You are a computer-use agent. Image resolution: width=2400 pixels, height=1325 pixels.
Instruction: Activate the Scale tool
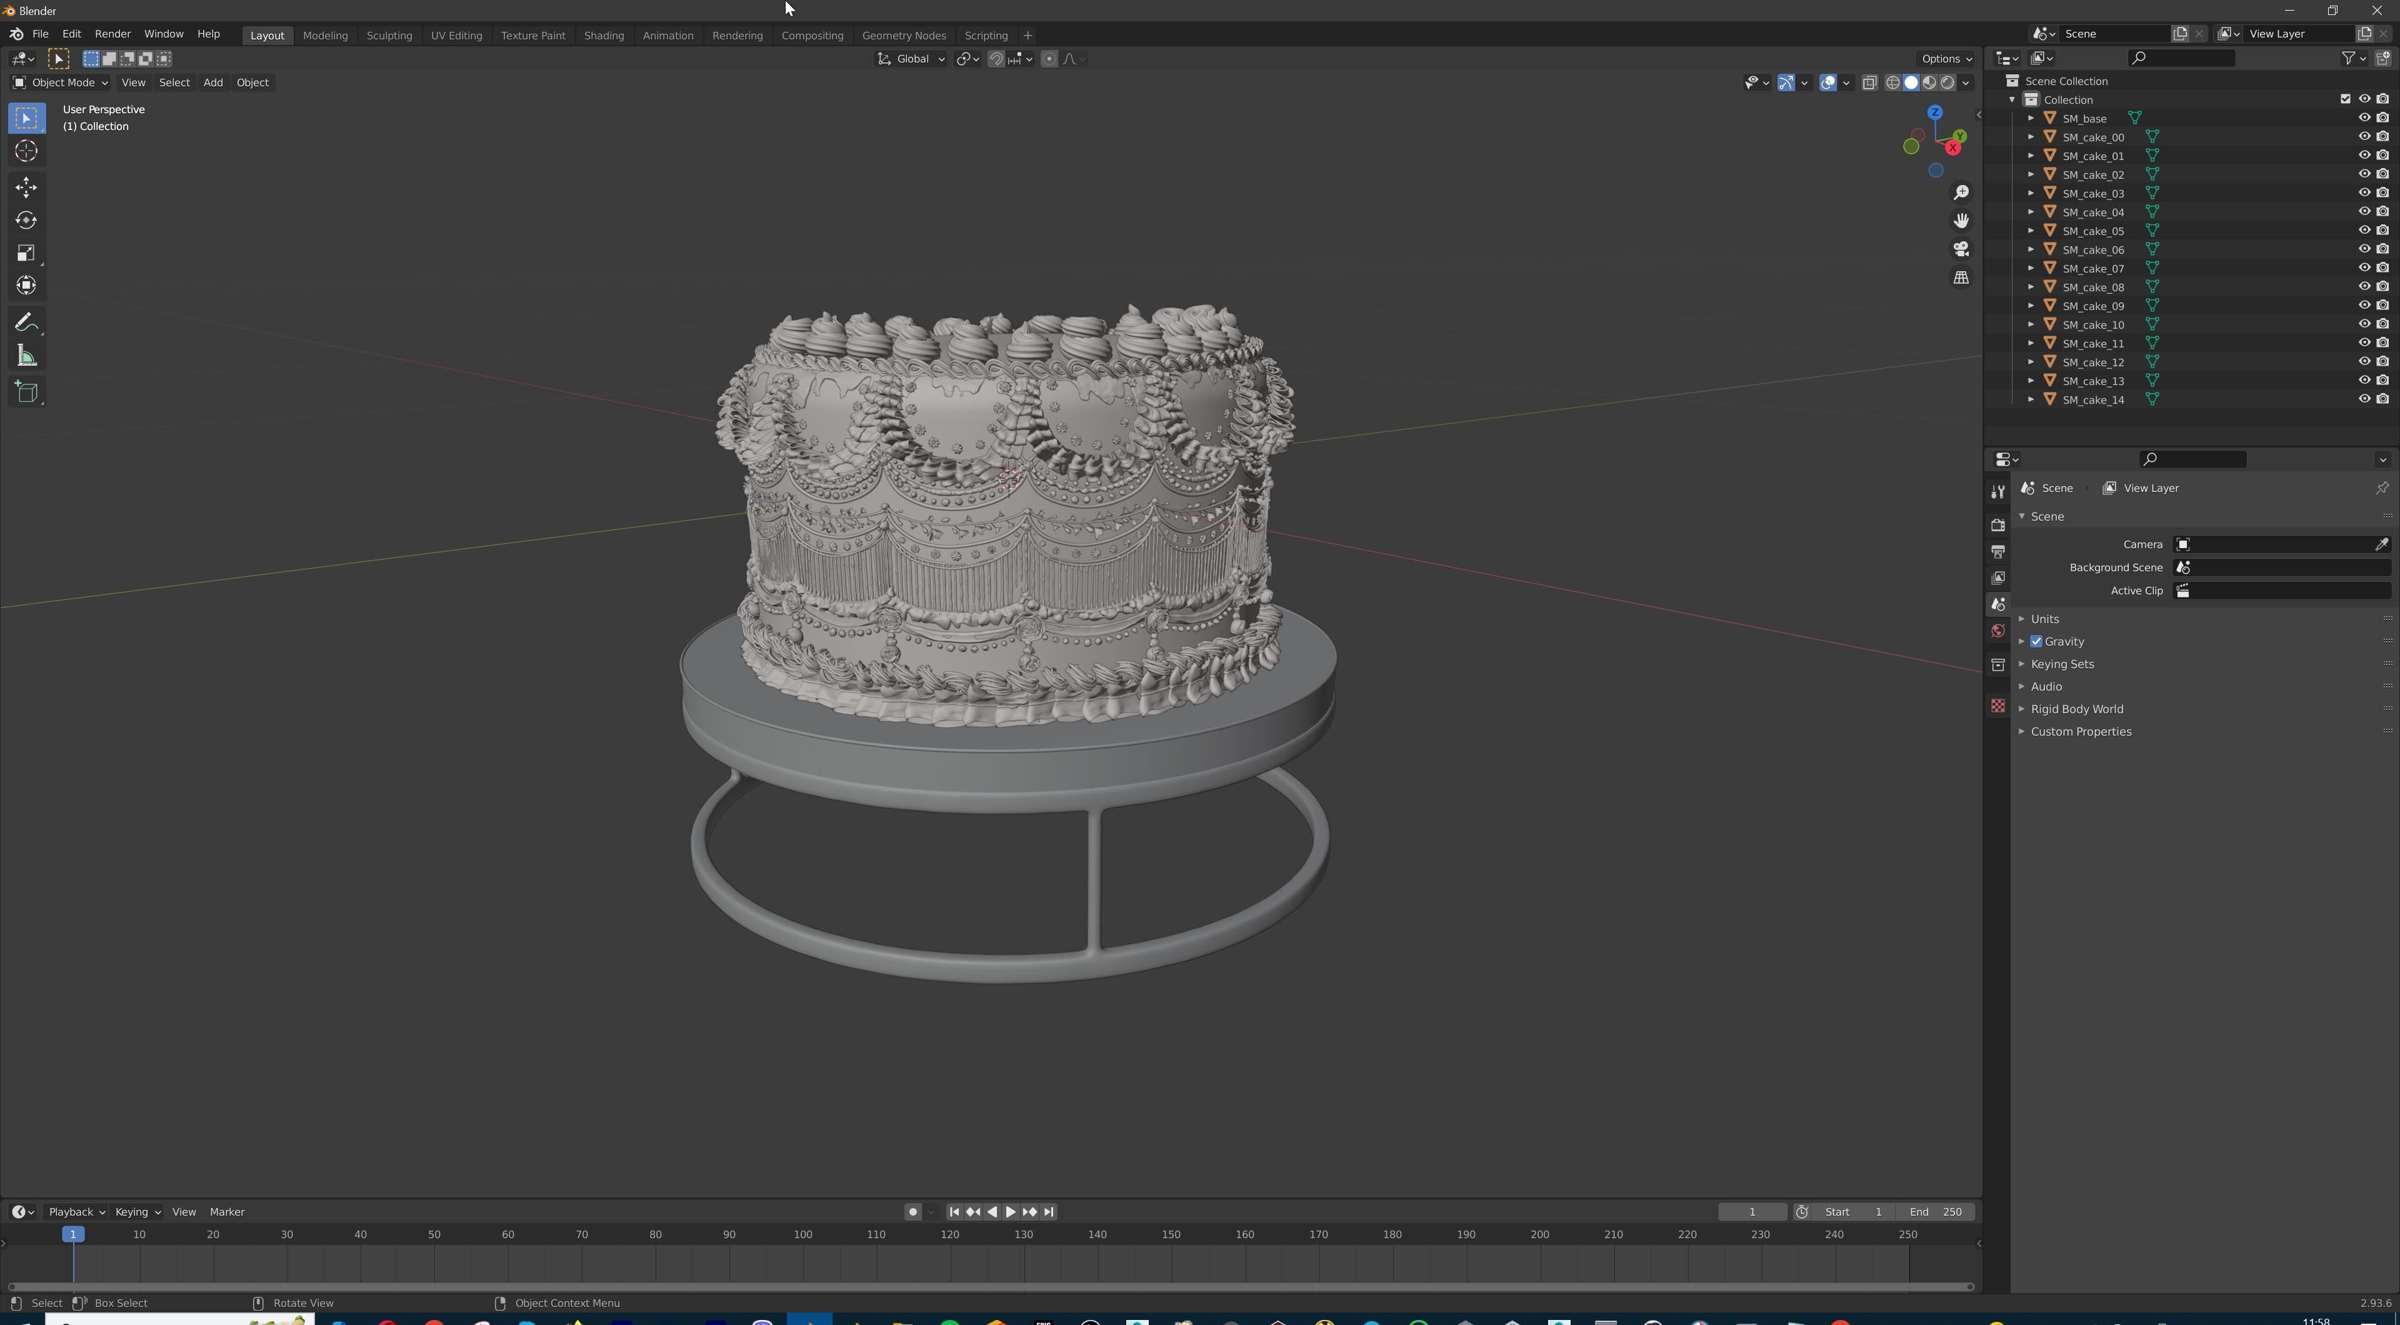pos(26,252)
